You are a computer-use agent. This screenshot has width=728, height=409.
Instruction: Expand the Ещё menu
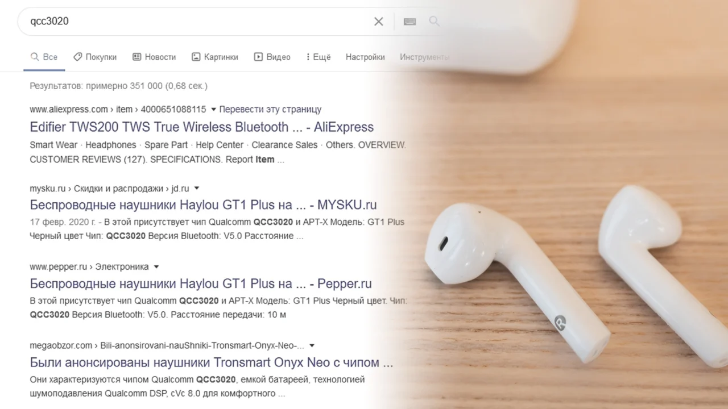tap(318, 57)
